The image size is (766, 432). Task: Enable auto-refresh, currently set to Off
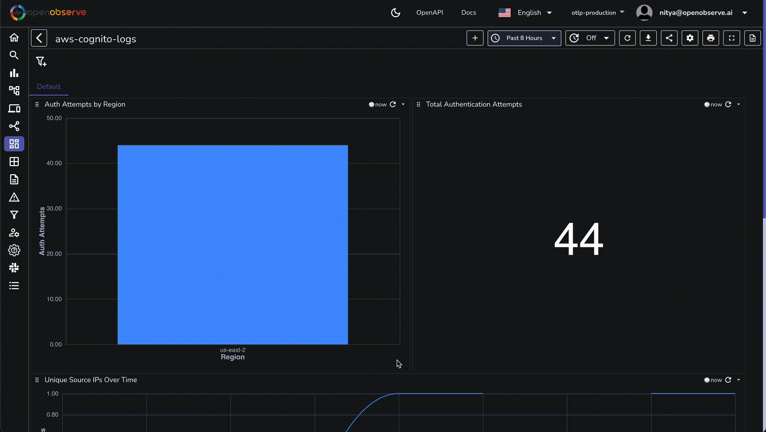tap(590, 38)
